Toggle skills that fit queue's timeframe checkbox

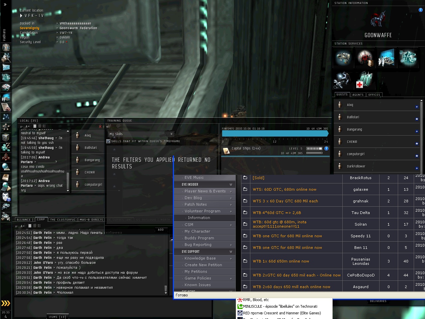(x=108, y=141)
